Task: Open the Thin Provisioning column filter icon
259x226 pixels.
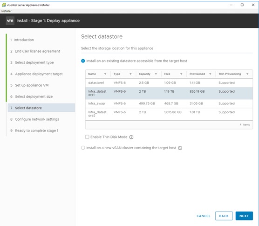Action: click(x=247, y=74)
